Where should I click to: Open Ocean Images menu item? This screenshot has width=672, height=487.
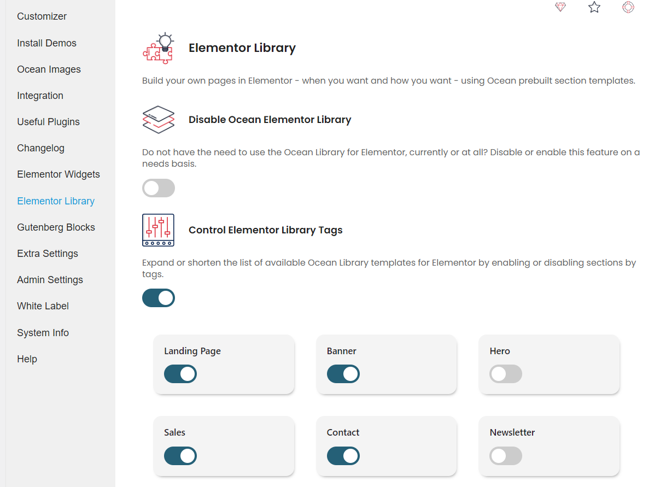click(49, 69)
